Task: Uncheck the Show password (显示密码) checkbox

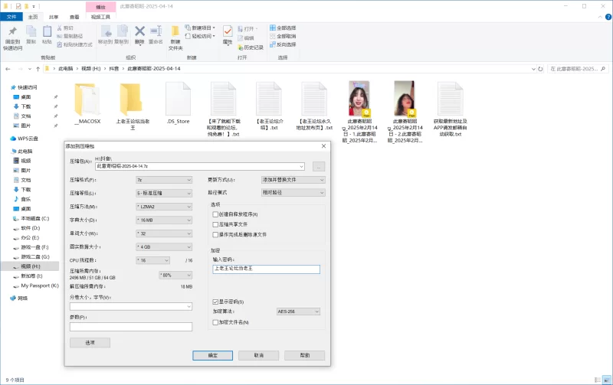Action: [x=215, y=302]
